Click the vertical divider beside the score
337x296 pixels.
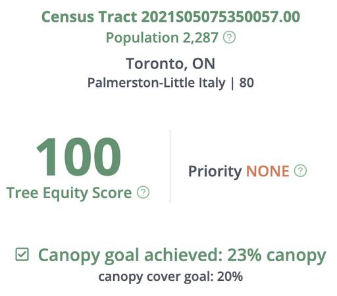pos(170,166)
